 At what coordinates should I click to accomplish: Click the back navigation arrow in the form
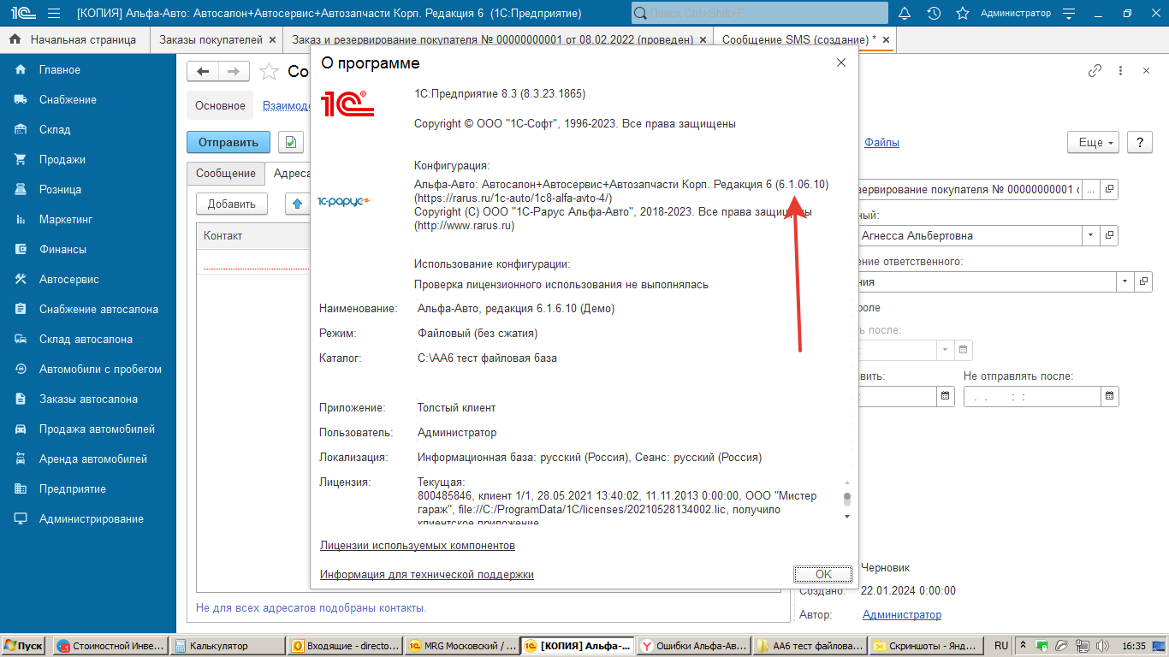(203, 72)
